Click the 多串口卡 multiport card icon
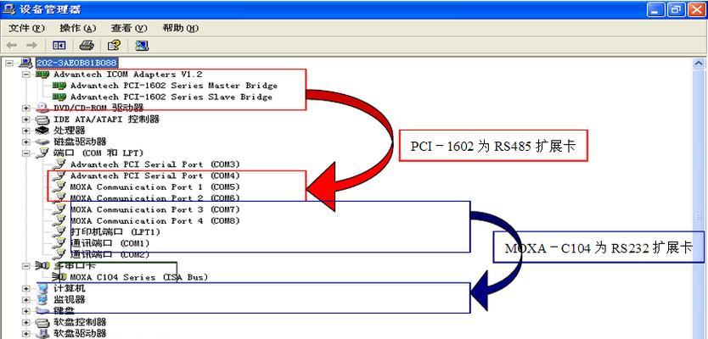Screen dimensions: 708x339 coord(42,265)
